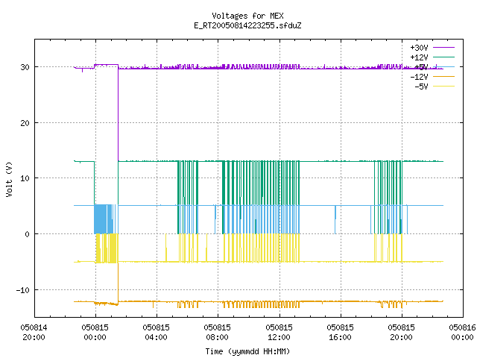This screenshot has height=358, width=477.
Task: Click the x-axis tick label 050814 20:00
Action: point(34,332)
